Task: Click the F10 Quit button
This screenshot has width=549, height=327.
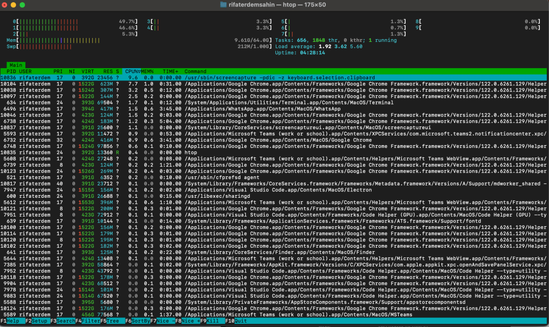Action: pos(236,321)
